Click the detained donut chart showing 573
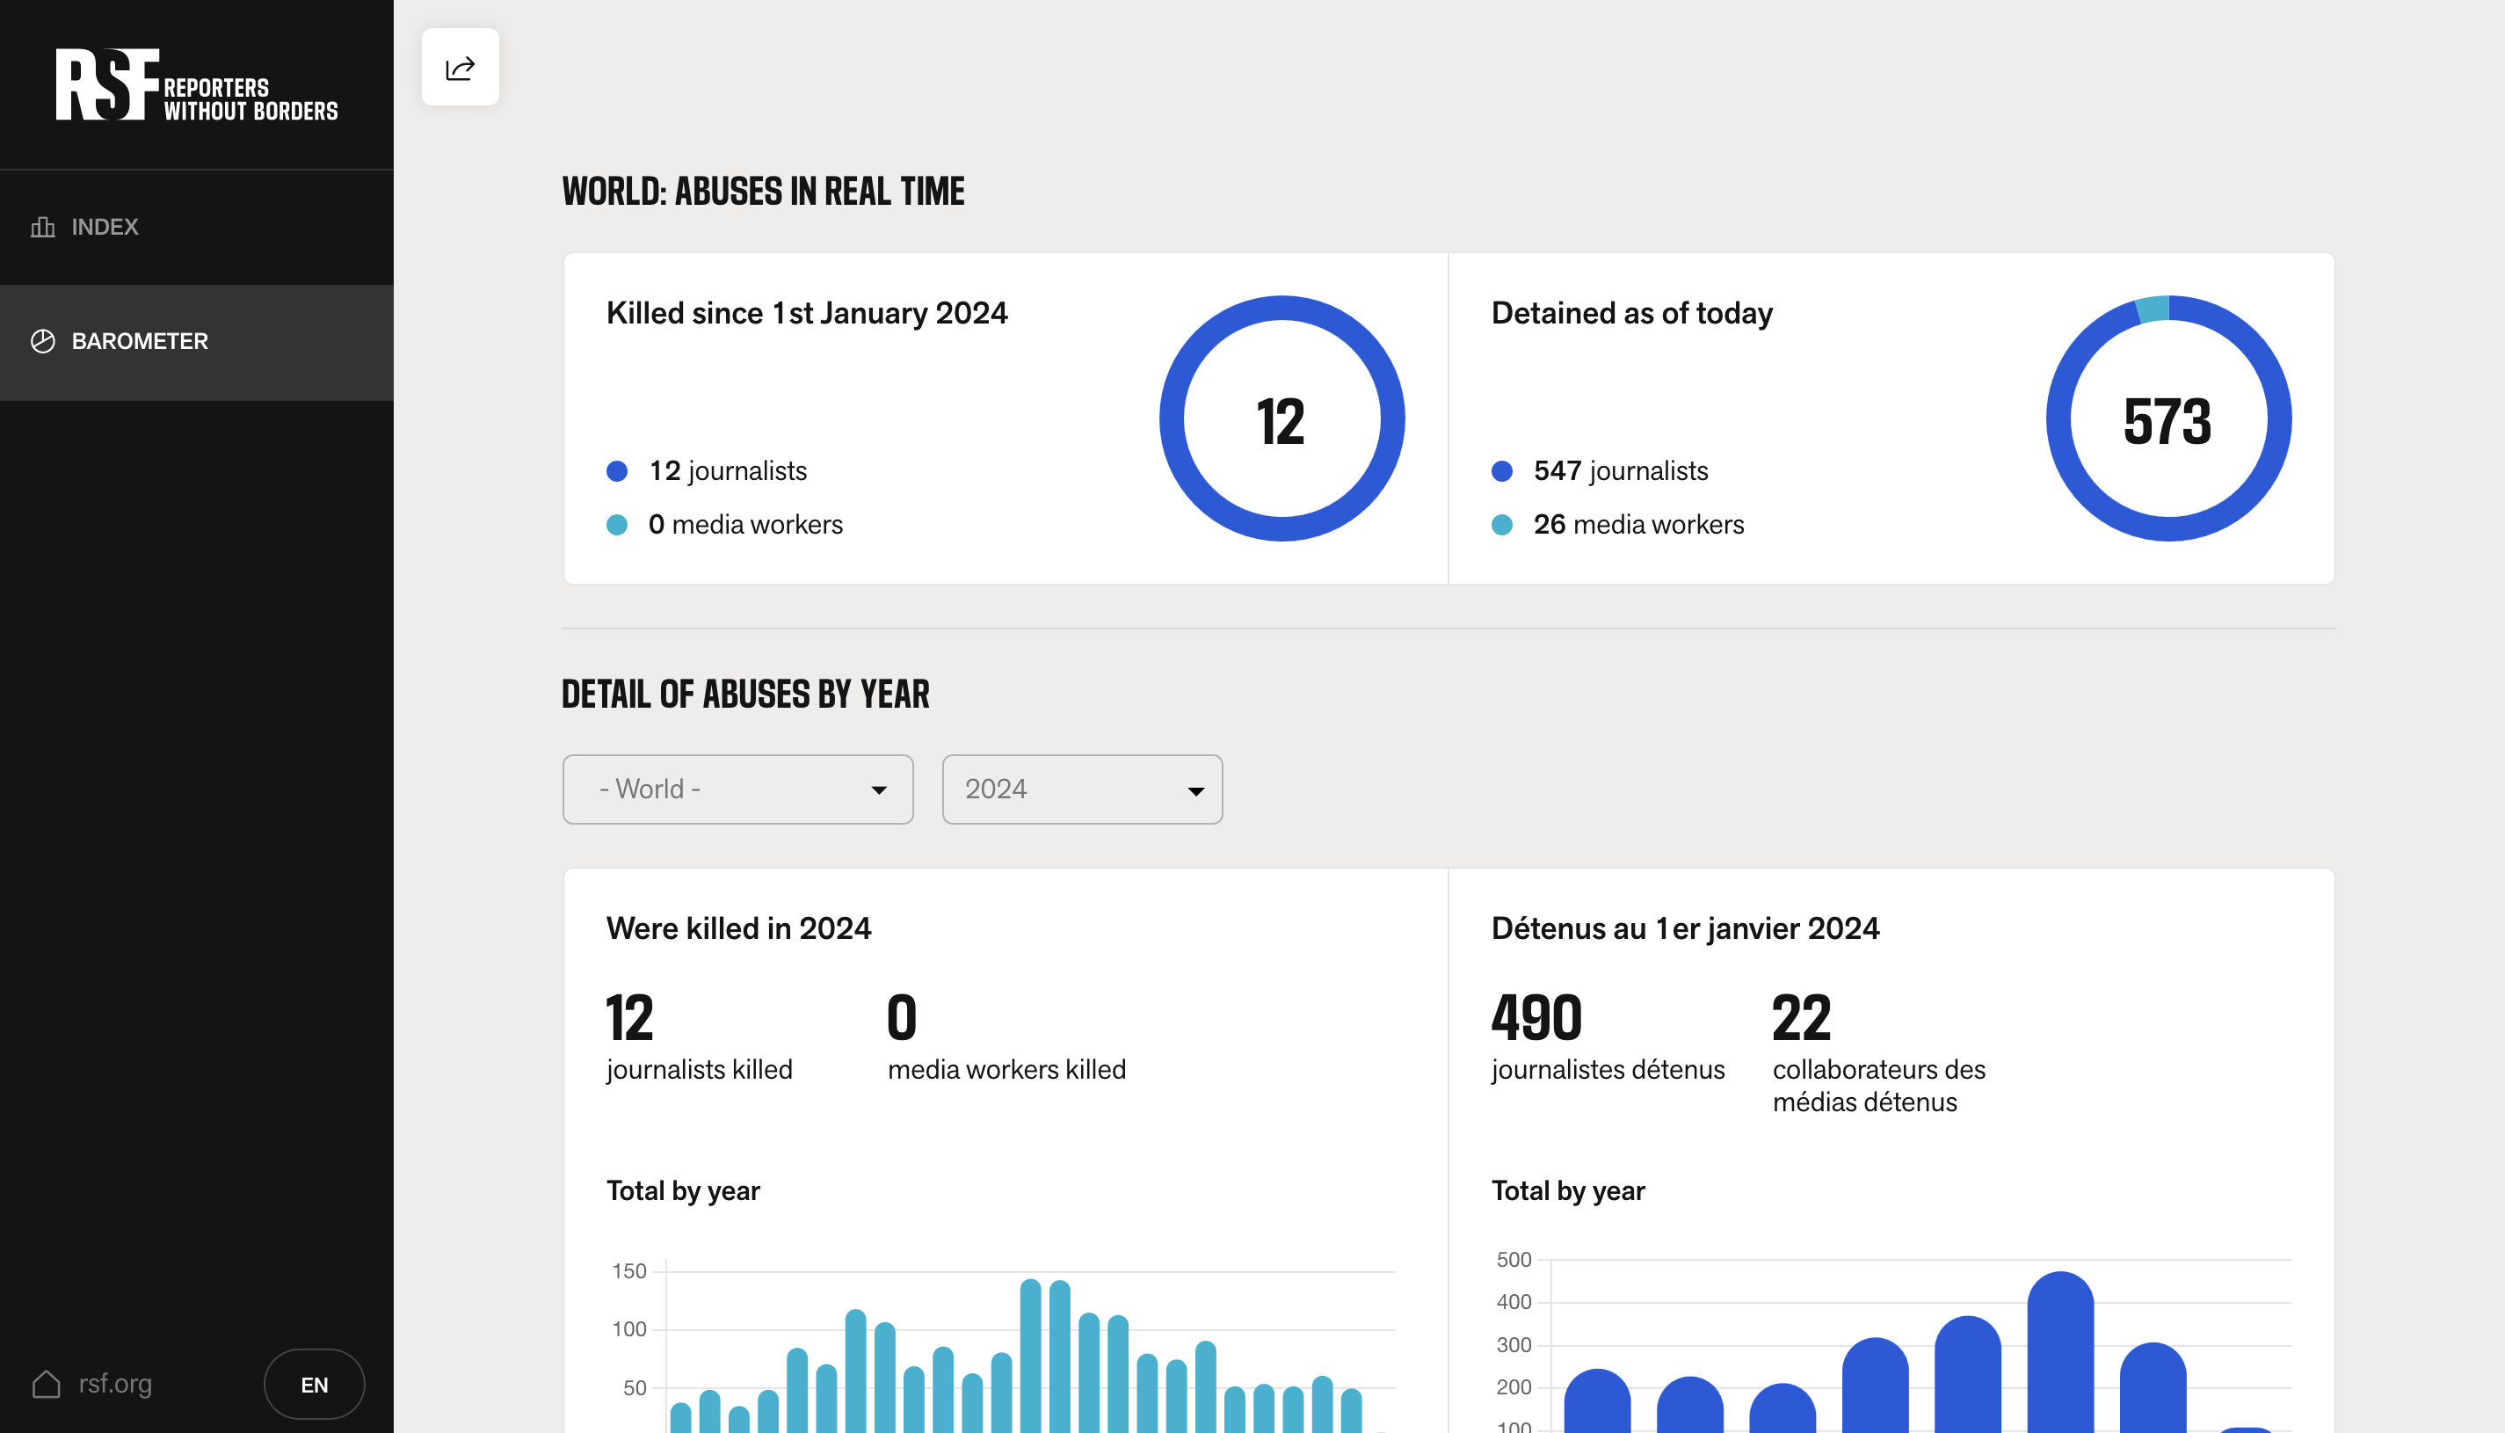 2167,419
